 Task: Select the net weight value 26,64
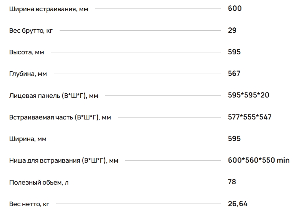(238, 204)
